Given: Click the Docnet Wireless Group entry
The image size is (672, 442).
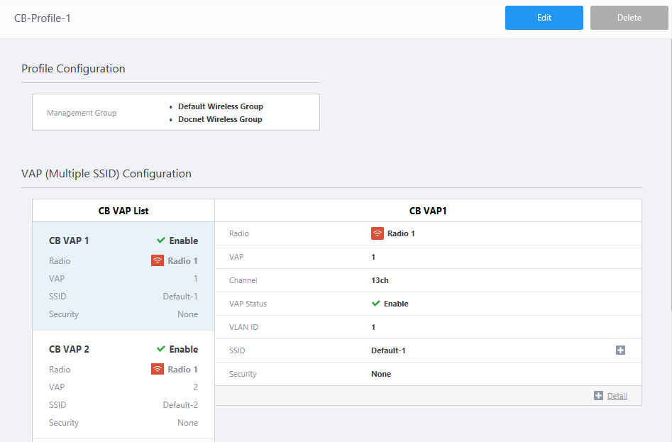Looking at the screenshot, I should (220, 119).
